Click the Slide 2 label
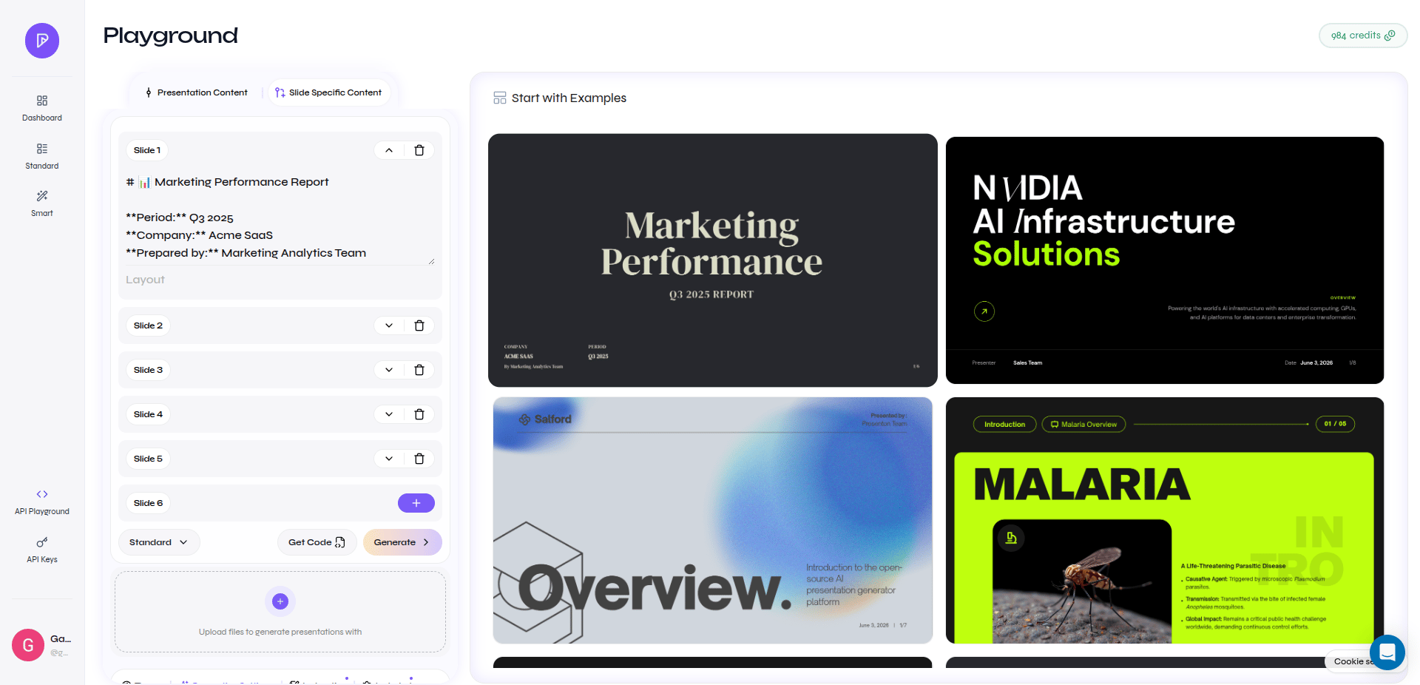 [148, 325]
